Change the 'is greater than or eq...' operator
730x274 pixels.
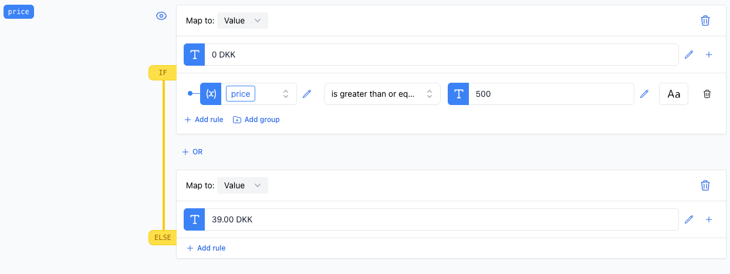pos(382,94)
